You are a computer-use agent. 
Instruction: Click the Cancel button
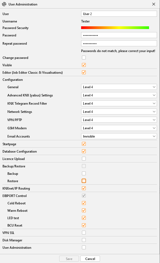[x=90, y=259]
